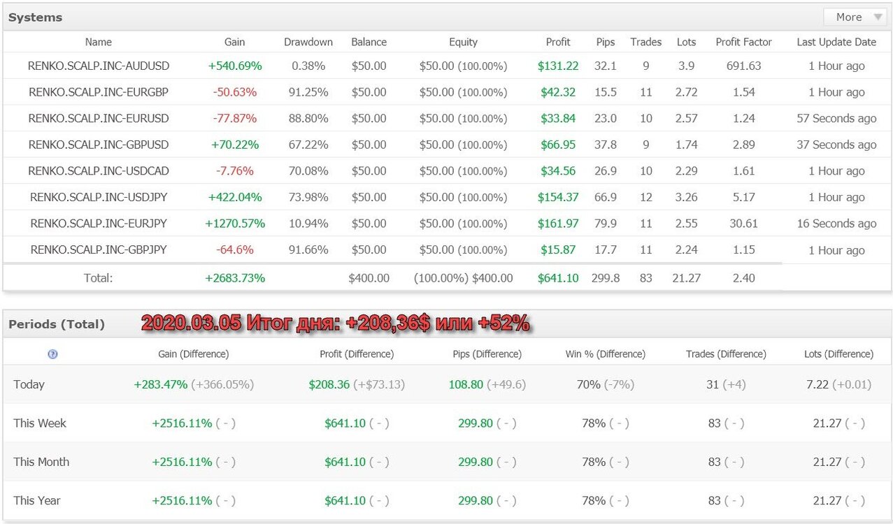
Task: Click the '57 Seconds ago' update time
Action: [x=836, y=119]
